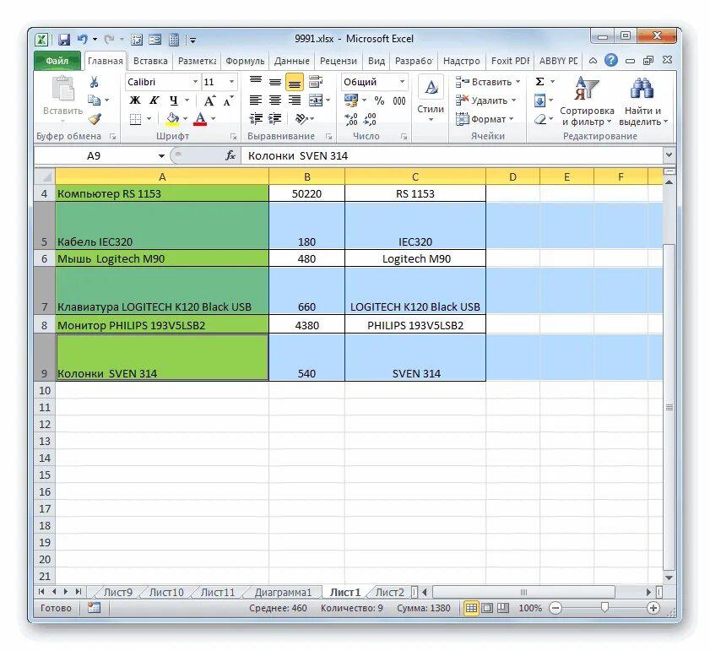Screen dimensions: 710x651
Task: Open the Файл tab
Action: click(57, 61)
